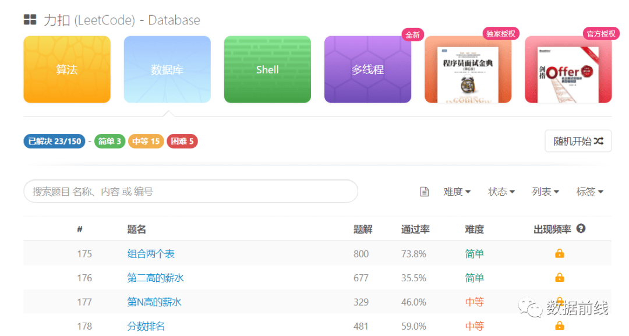Open the 剑指Offer book card

click(568, 70)
